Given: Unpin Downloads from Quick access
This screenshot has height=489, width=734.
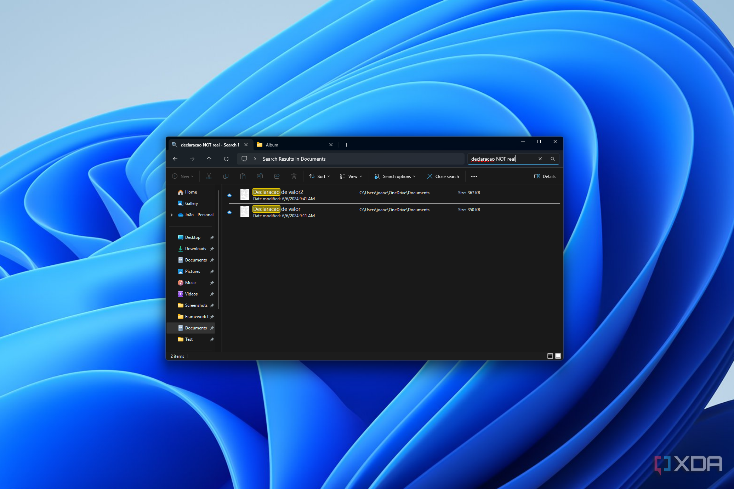Looking at the screenshot, I should (212, 249).
